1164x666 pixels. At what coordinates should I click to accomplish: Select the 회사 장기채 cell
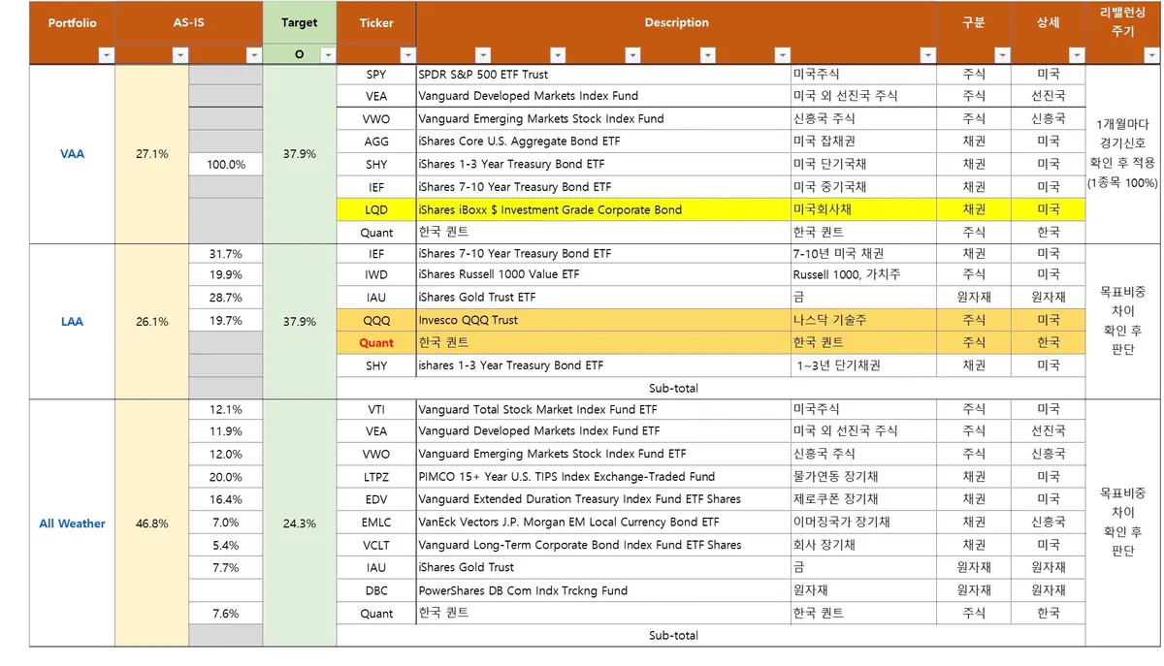(863, 545)
